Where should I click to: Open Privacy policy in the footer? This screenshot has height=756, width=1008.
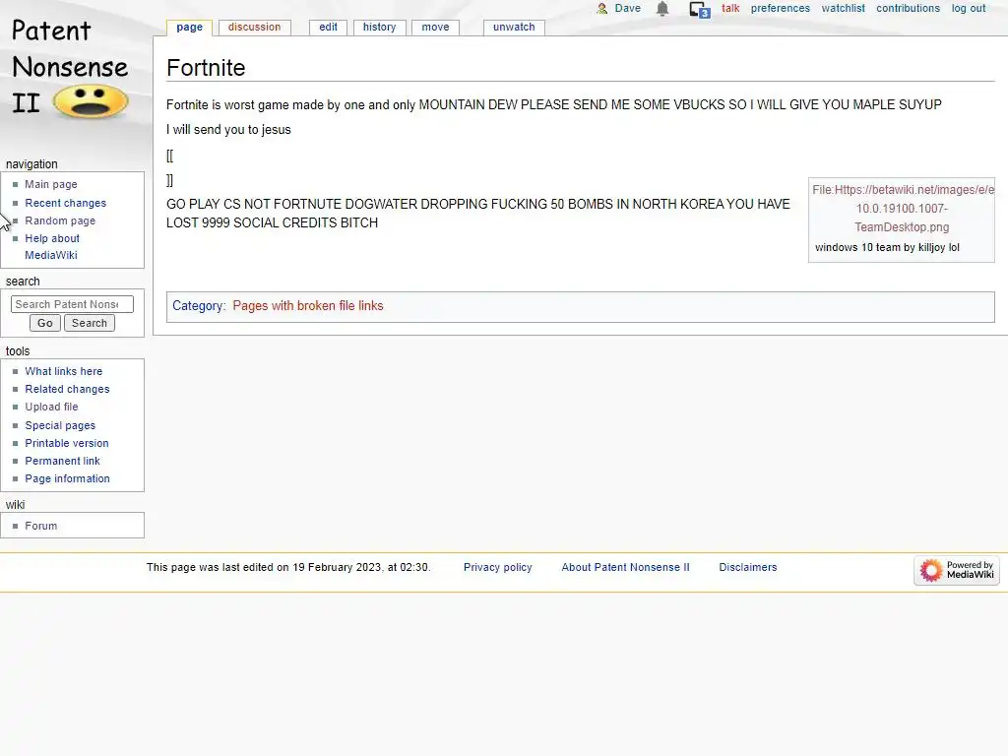(497, 568)
